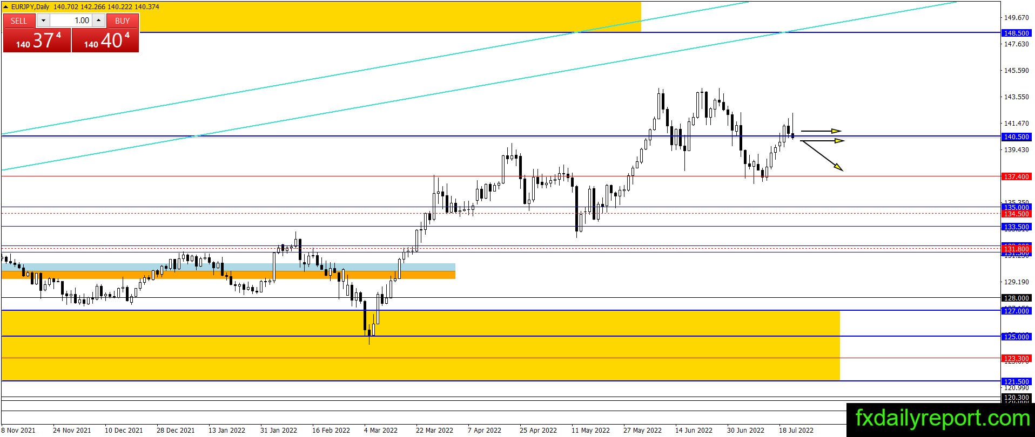Select the 140.500 price level label
Screen dimensions: 1035x437
1016,137
